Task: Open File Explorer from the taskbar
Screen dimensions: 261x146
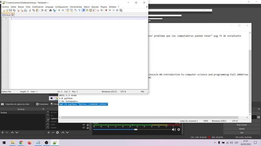Action: pyautogui.click(x=13, y=142)
